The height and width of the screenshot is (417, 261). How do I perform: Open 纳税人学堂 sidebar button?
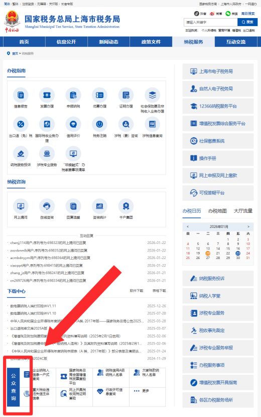218,296
